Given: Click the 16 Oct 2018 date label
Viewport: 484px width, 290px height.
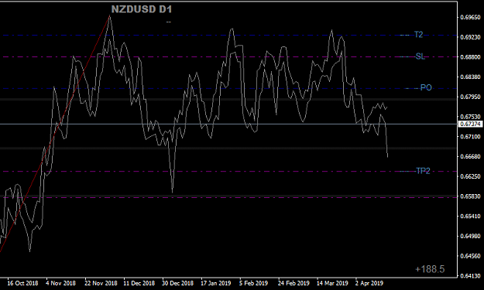Looking at the screenshot, I should click(22, 283).
